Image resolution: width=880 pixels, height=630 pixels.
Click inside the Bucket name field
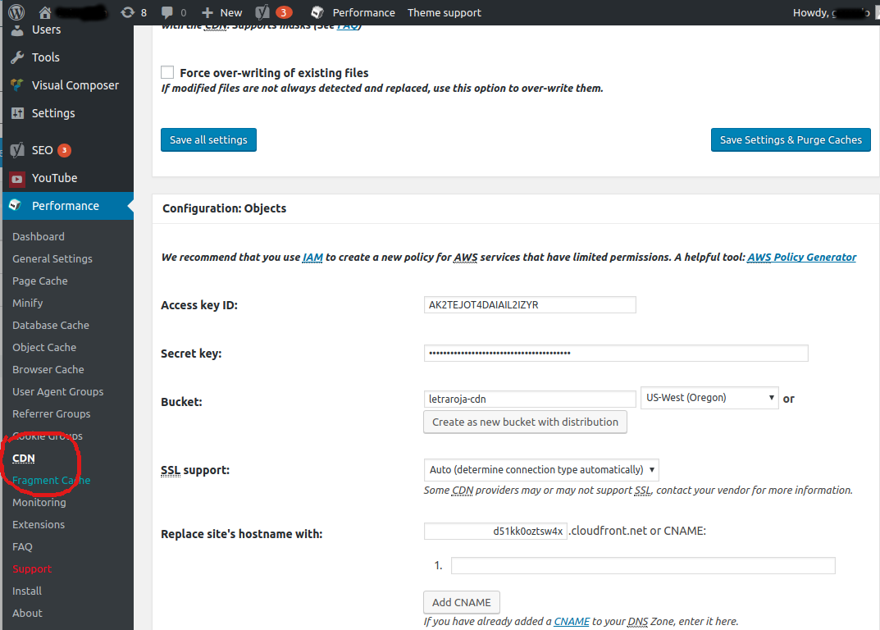coord(529,398)
